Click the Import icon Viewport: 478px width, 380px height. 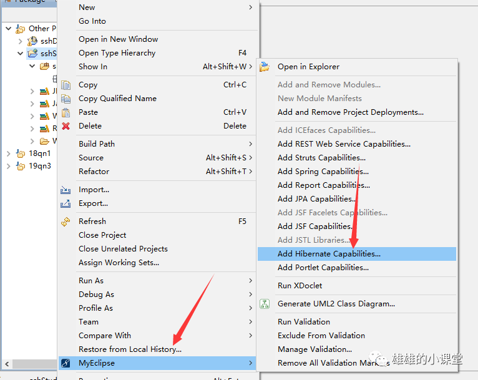(x=66, y=190)
